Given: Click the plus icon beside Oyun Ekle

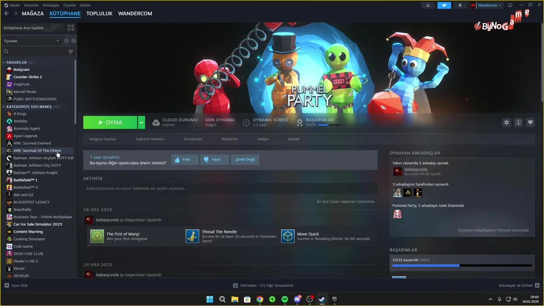Looking at the screenshot, I should [x=6, y=286].
